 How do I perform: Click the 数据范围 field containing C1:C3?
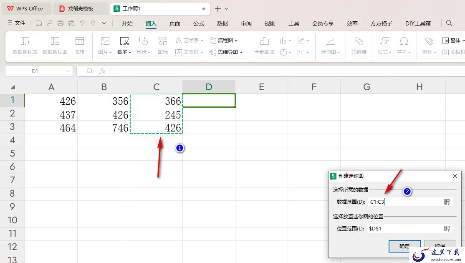[x=405, y=202]
